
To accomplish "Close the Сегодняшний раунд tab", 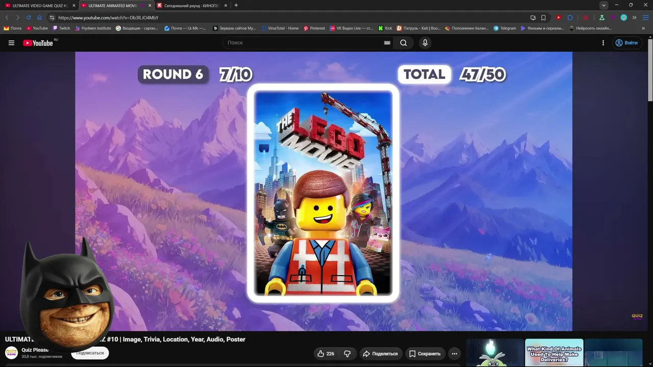I will (x=225, y=6).
